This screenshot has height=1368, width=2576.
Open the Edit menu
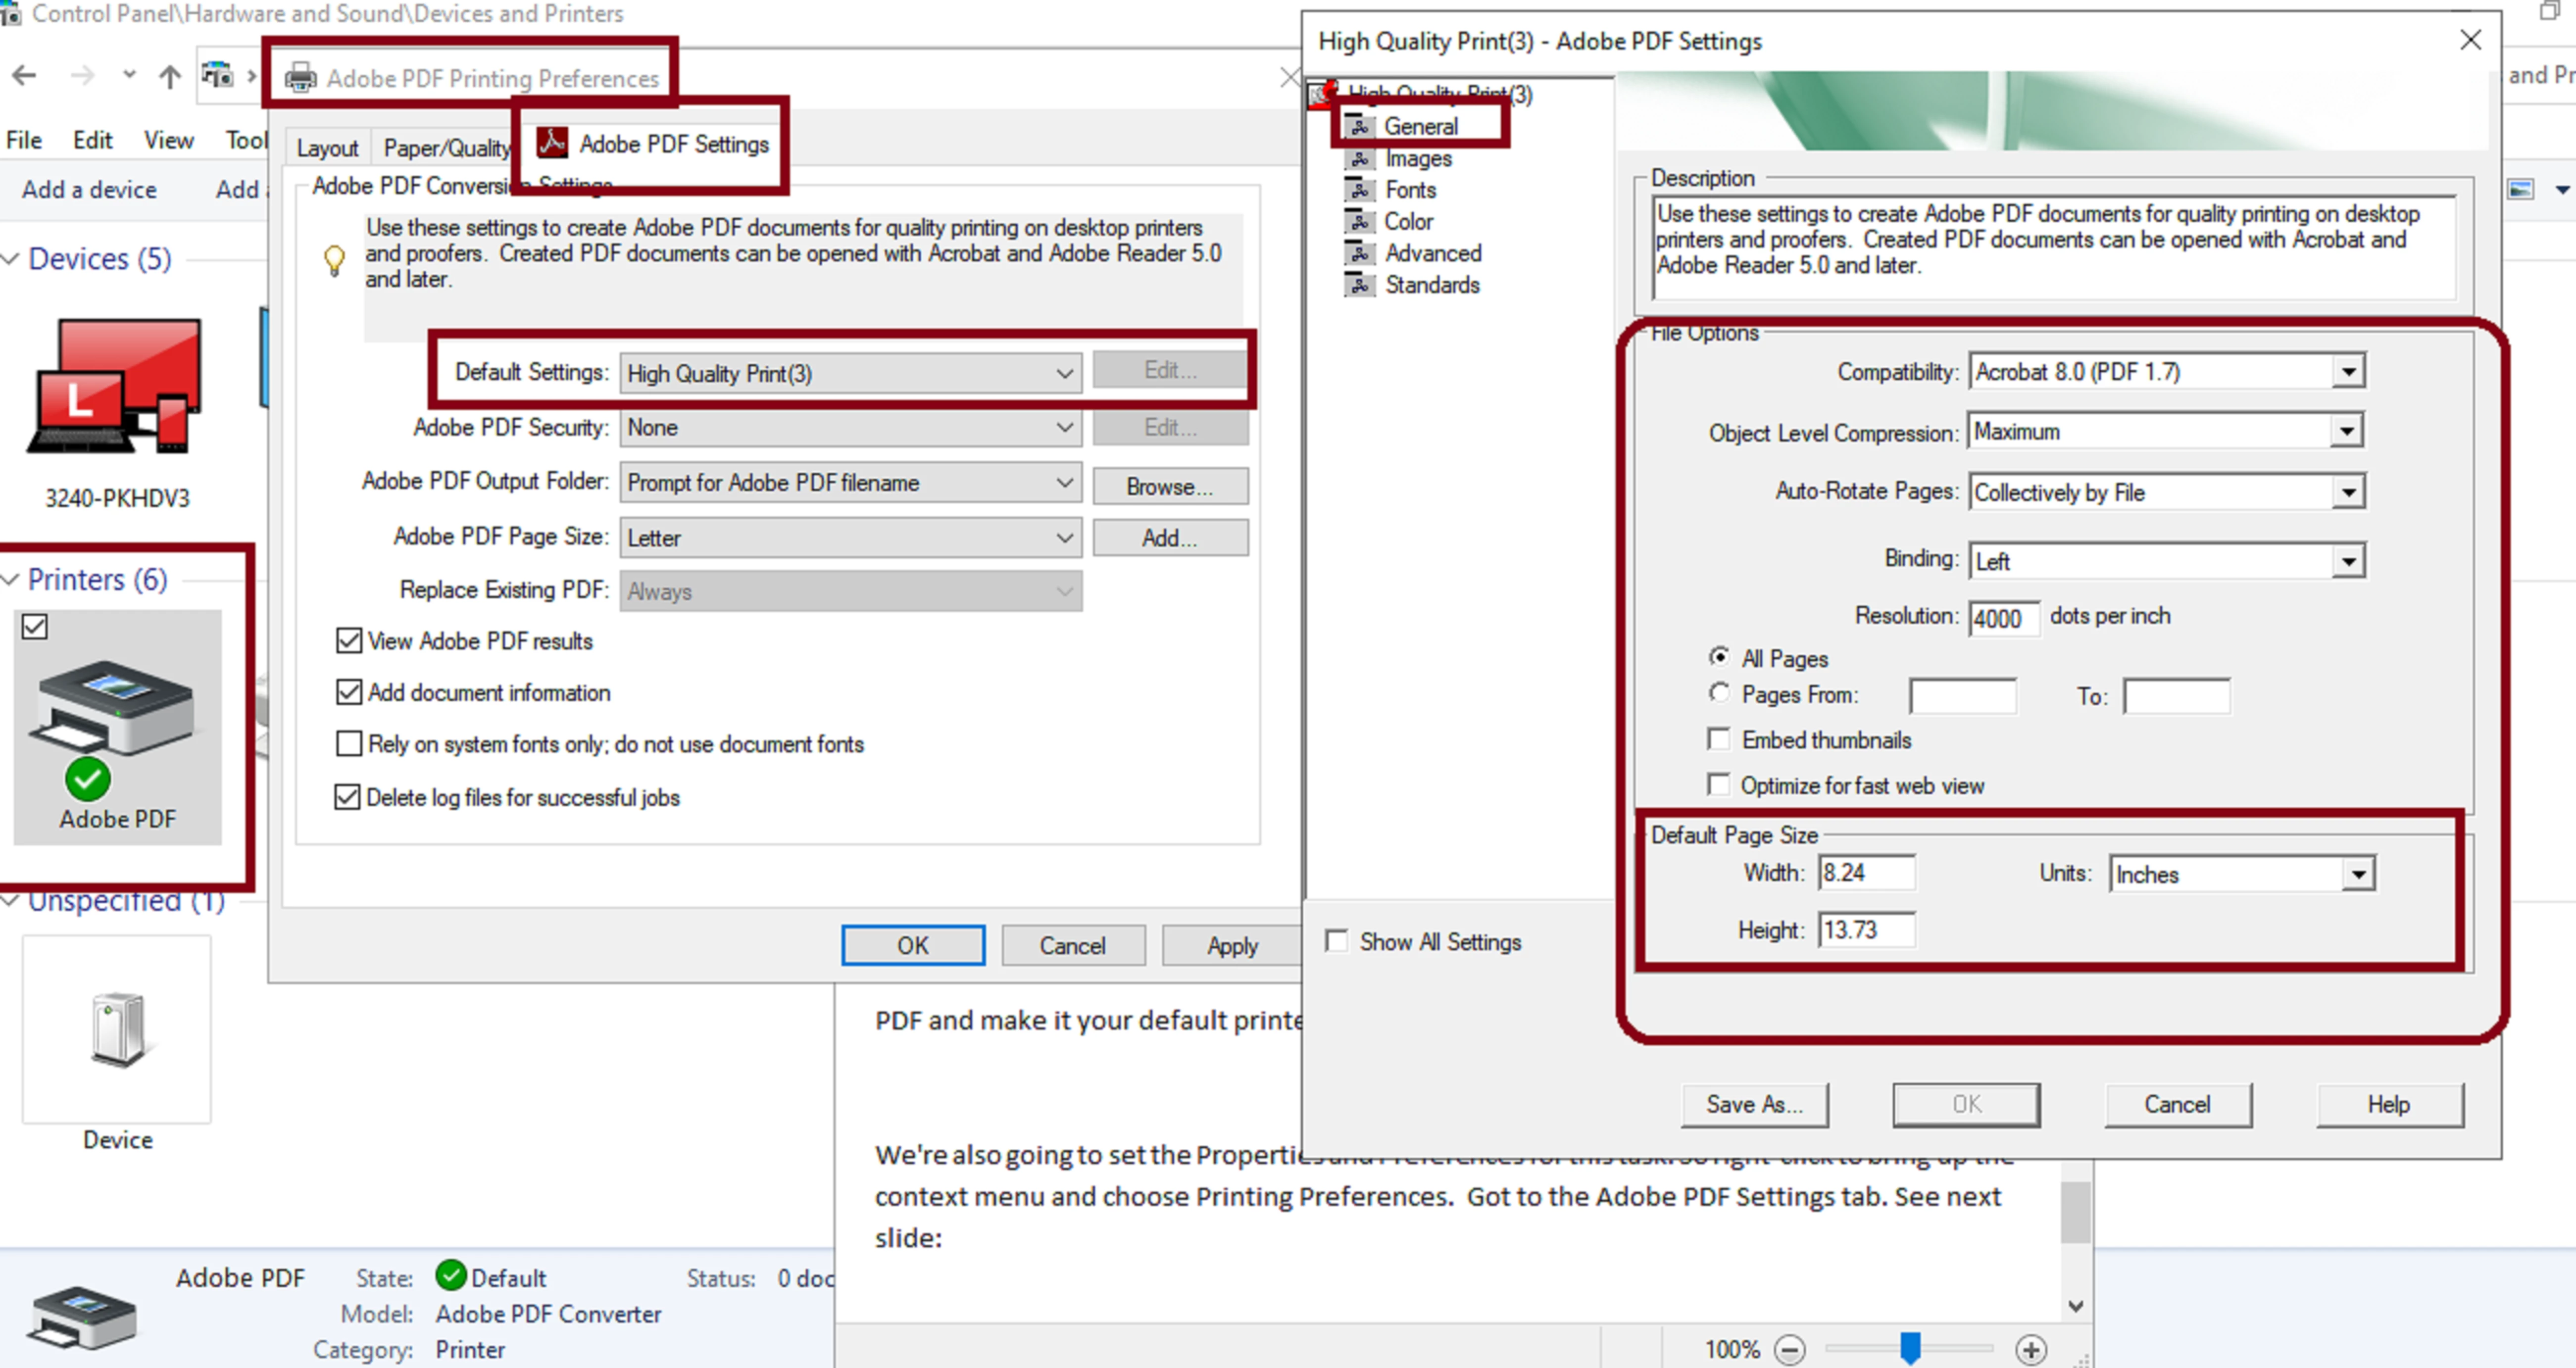tap(92, 140)
